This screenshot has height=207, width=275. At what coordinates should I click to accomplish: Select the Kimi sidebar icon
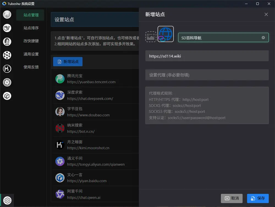7,69
